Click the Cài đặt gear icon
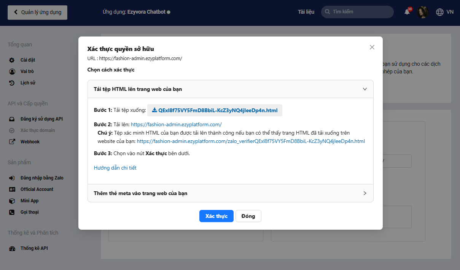Viewport: 460px width, 270px height. pyautogui.click(x=12, y=60)
